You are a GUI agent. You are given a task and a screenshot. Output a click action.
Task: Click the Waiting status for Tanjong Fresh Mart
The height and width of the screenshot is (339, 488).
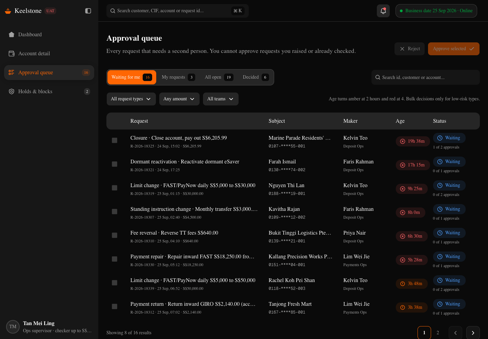click(x=449, y=304)
